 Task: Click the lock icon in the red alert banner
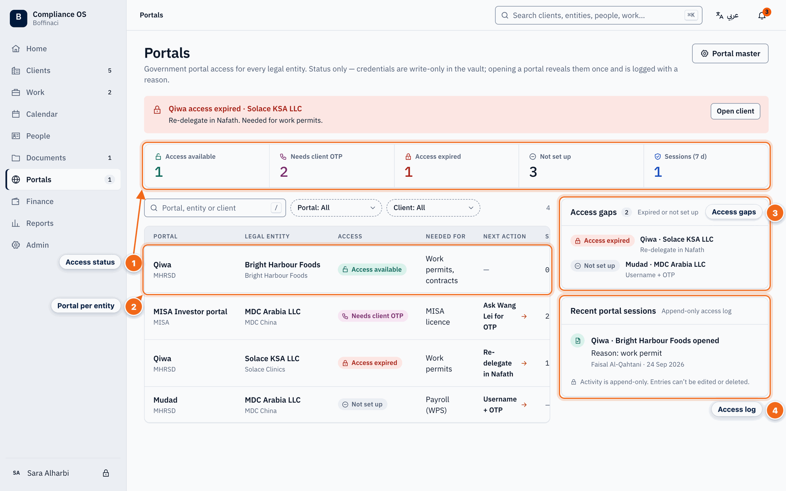point(157,110)
